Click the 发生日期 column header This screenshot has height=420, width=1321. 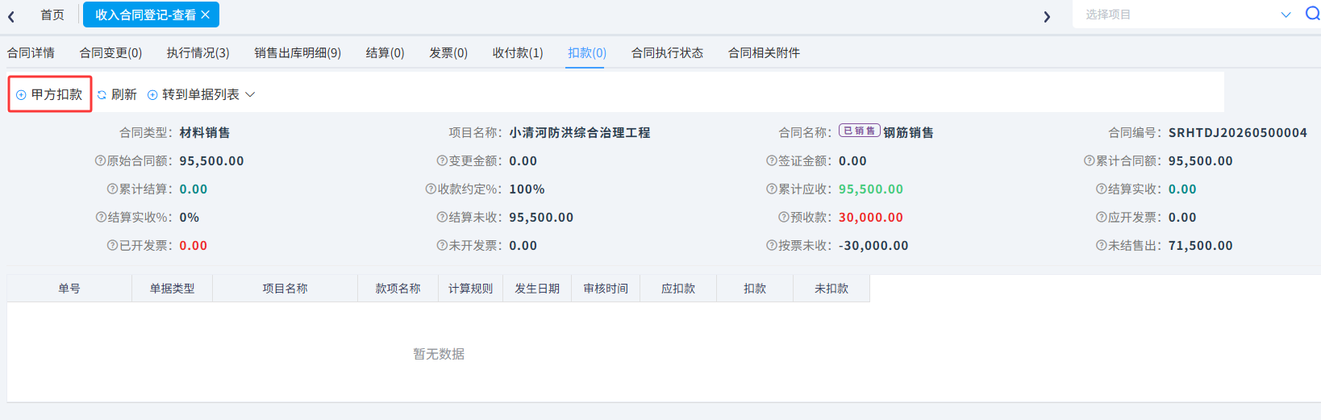537,289
